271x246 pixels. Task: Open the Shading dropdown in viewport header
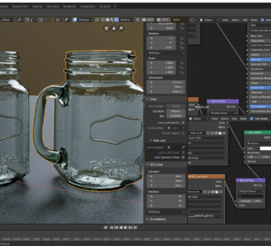(127, 20)
